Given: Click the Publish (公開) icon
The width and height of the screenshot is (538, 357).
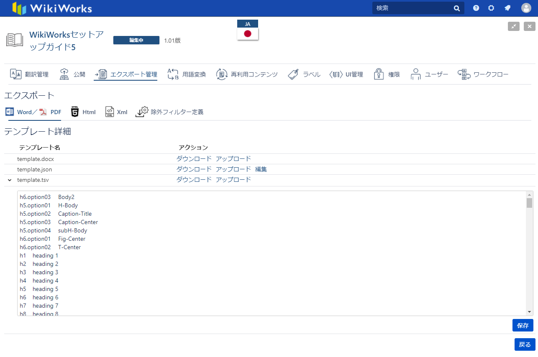Looking at the screenshot, I should click(x=64, y=74).
